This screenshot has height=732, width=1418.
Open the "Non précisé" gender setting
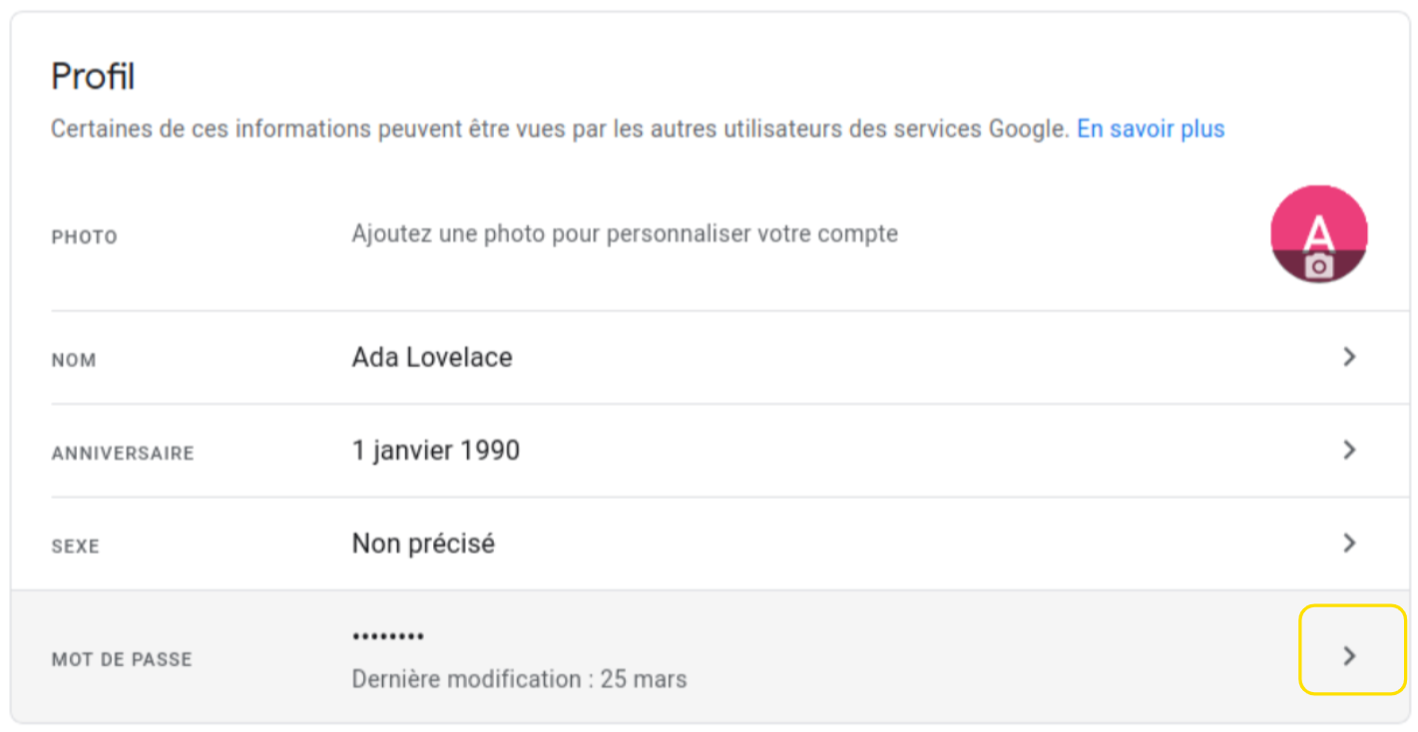(423, 544)
